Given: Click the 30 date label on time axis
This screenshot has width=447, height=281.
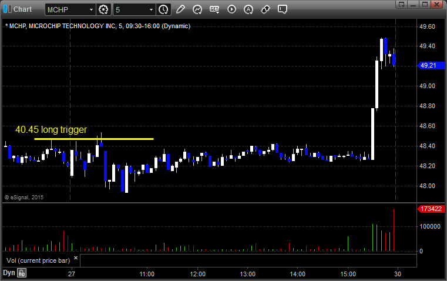Looking at the screenshot, I should point(398,274).
